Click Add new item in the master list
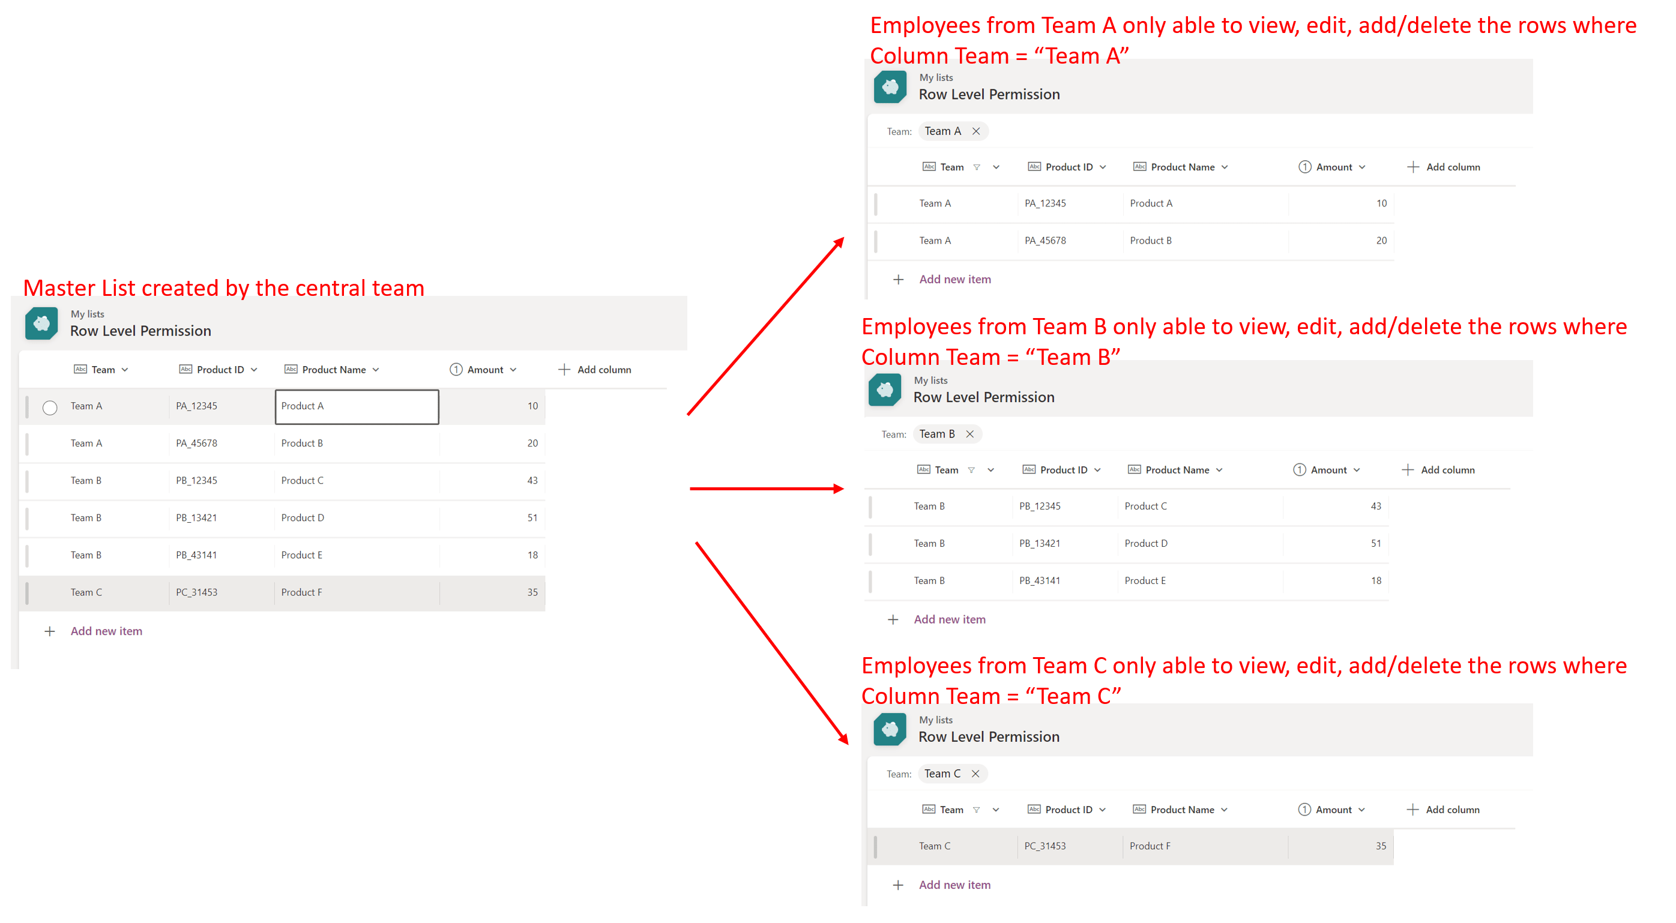The height and width of the screenshot is (923, 1676). pyautogui.click(x=106, y=631)
